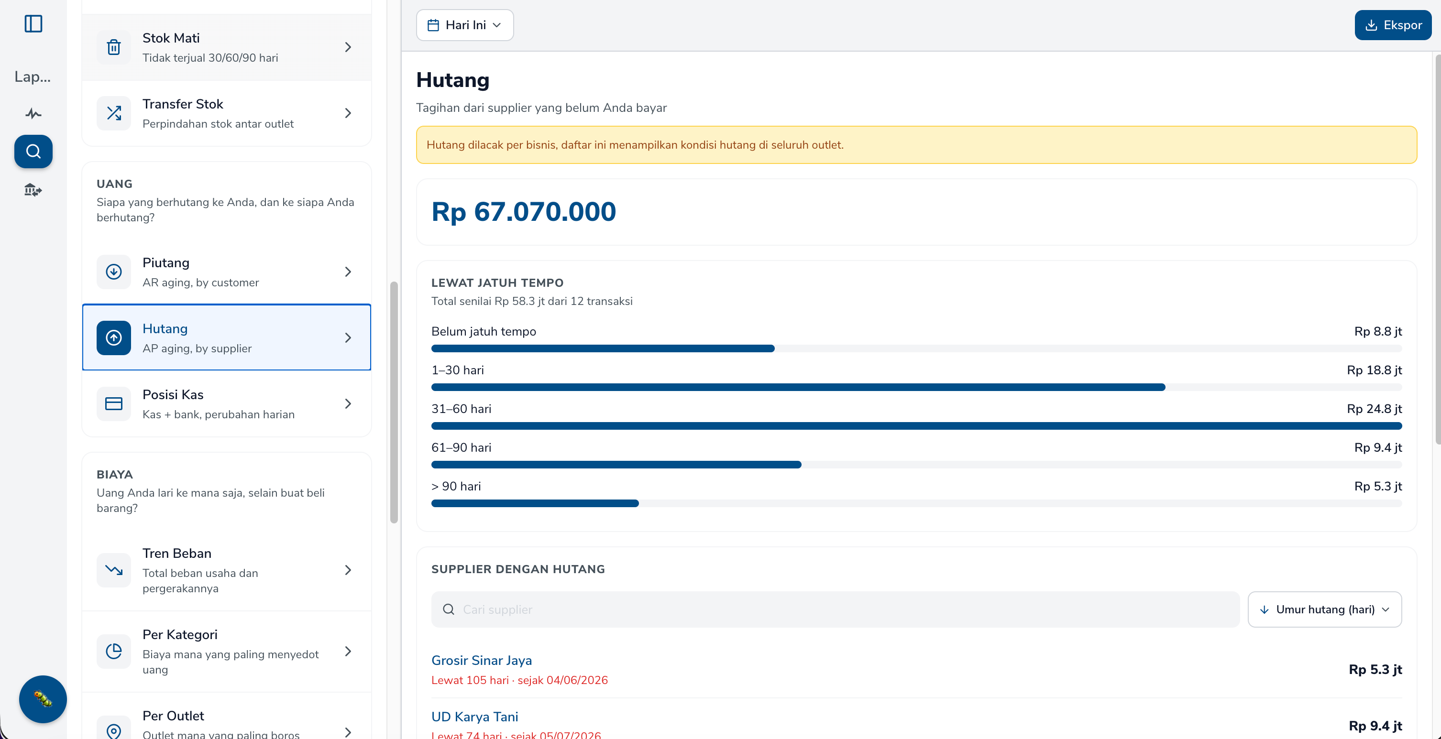This screenshot has width=1441, height=739.
Task: Click the report list scrollbar
Action: point(394,402)
